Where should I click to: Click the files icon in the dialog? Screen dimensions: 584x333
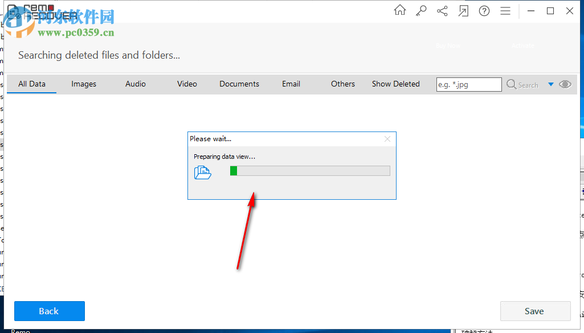tap(203, 172)
